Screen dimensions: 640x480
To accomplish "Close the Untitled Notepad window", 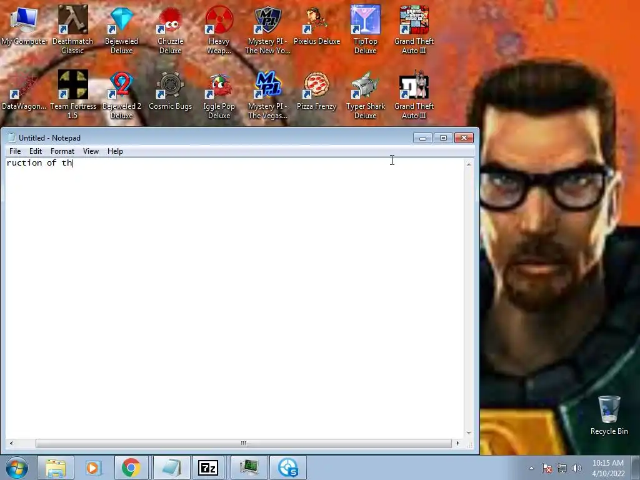I will (x=464, y=138).
